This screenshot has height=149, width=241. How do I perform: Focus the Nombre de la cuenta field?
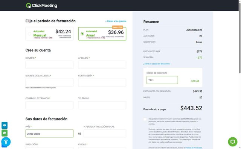tap(49, 82)
